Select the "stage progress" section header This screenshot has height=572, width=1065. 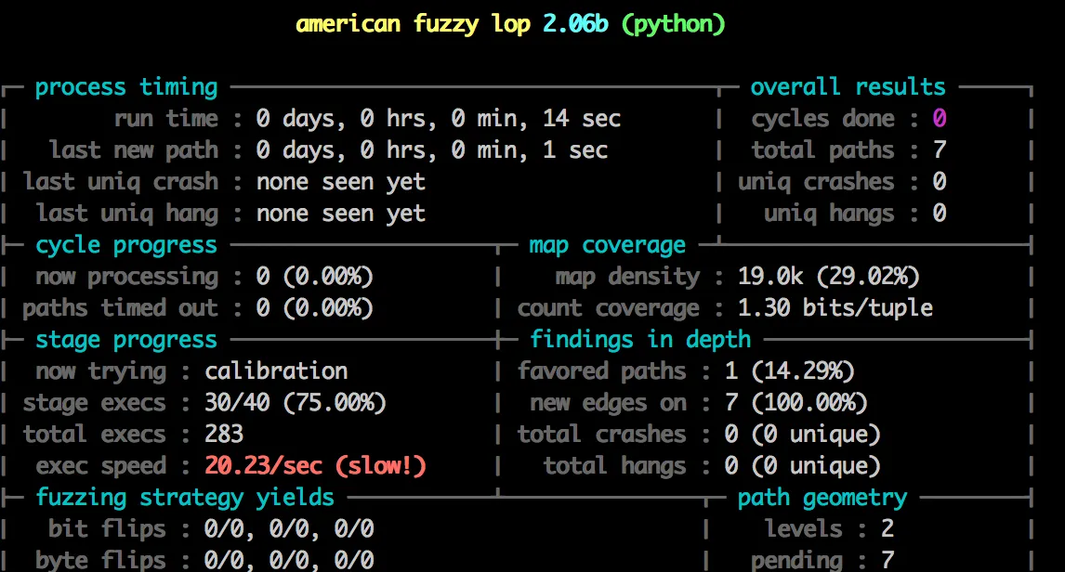(126, 340)
